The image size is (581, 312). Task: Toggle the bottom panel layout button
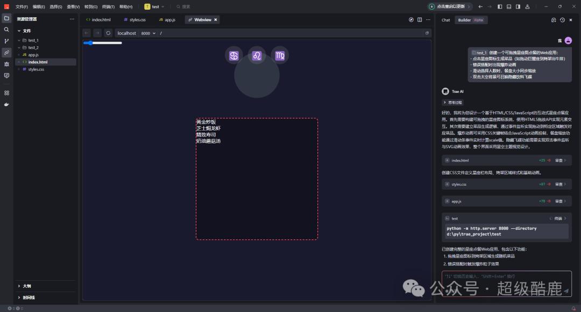(x=509, y=6)
